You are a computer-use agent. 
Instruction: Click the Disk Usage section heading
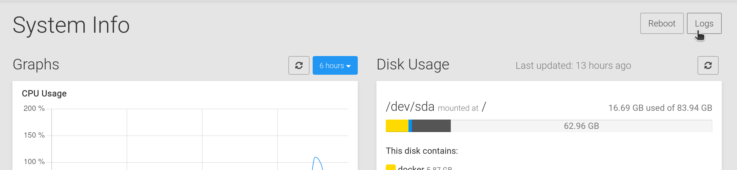click(x=413, y=64)
